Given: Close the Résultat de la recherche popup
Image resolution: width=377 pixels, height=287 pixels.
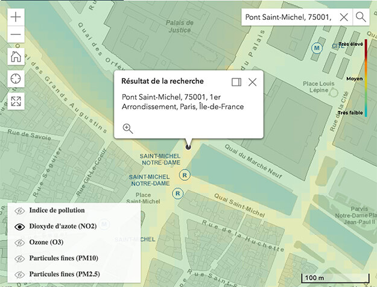Looking at the screenshot, I should pyautogui.click(x=253, y=81).
